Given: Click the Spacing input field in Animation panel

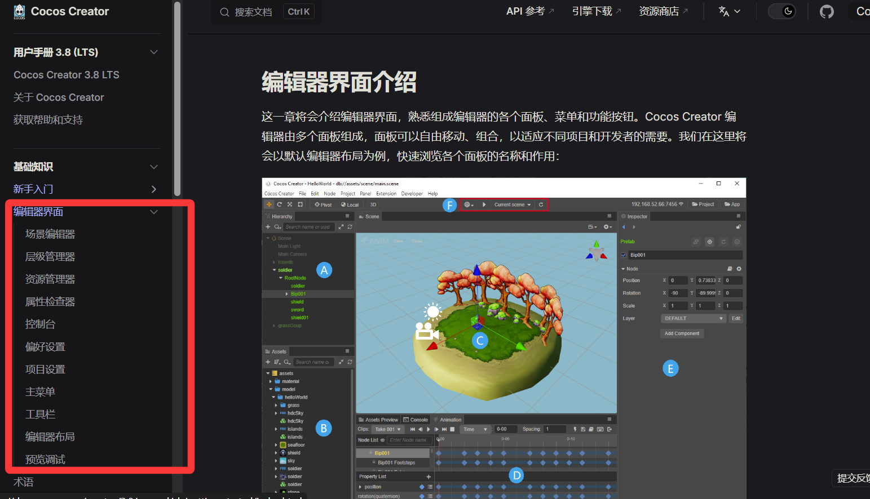Looking at the screenshot, I should 555,429.
